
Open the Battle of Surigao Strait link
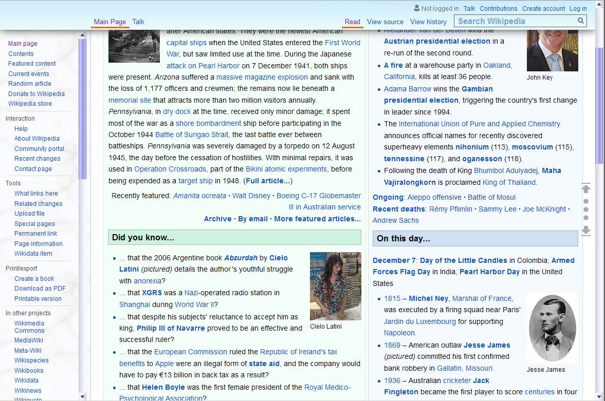tap(192, 135)
